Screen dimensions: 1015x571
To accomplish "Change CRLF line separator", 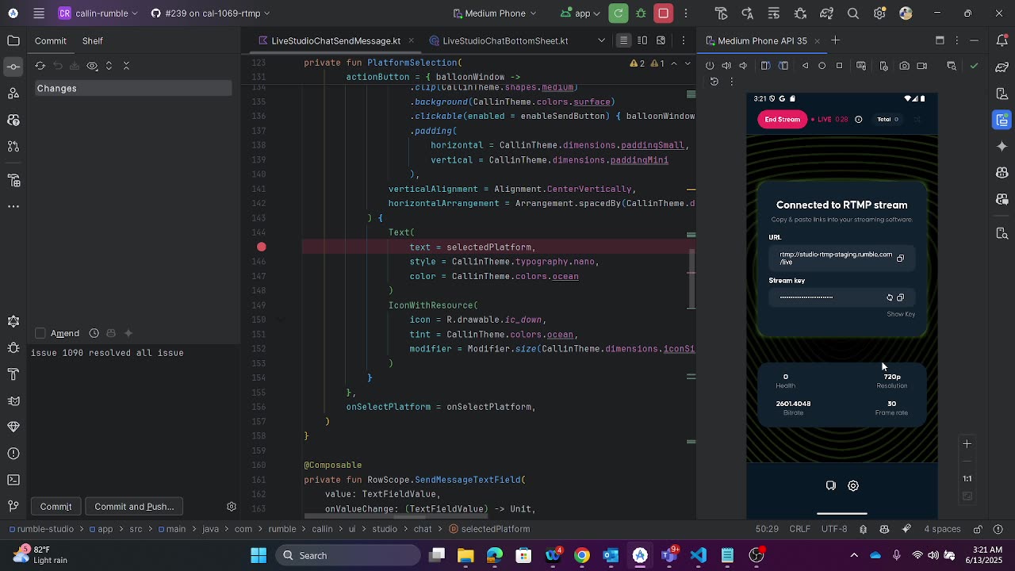I will tap(799, 529).
